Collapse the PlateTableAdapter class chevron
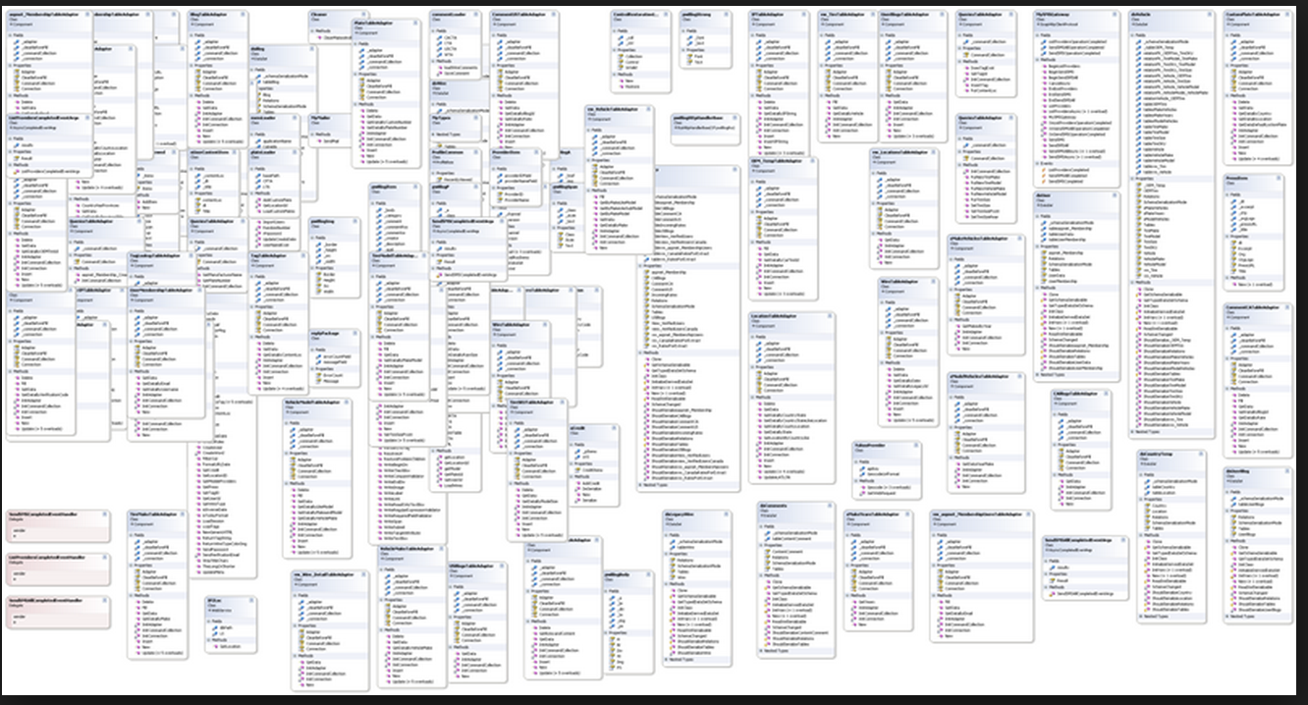 (x=415, y=23)
